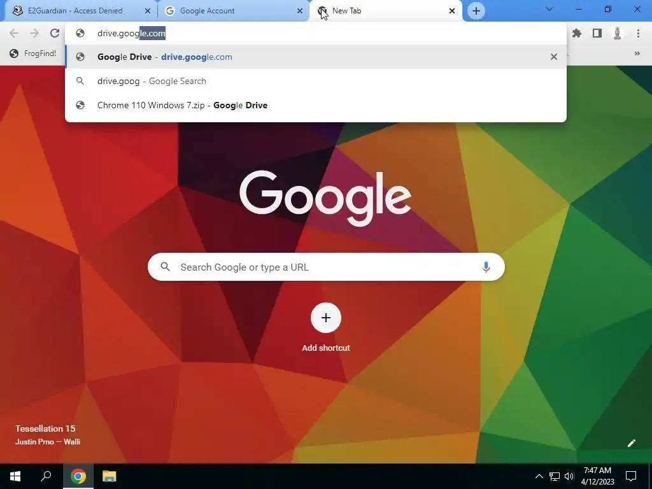Image resolution: width=652 pixels, height=489 pixels.
Task: Toggle the Chrome side panel
Action: tap(597, 33)
